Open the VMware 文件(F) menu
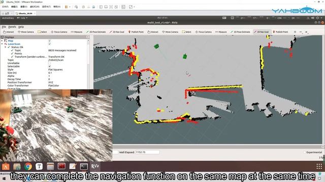Screen dimensions: 325x182 point(5,7)
